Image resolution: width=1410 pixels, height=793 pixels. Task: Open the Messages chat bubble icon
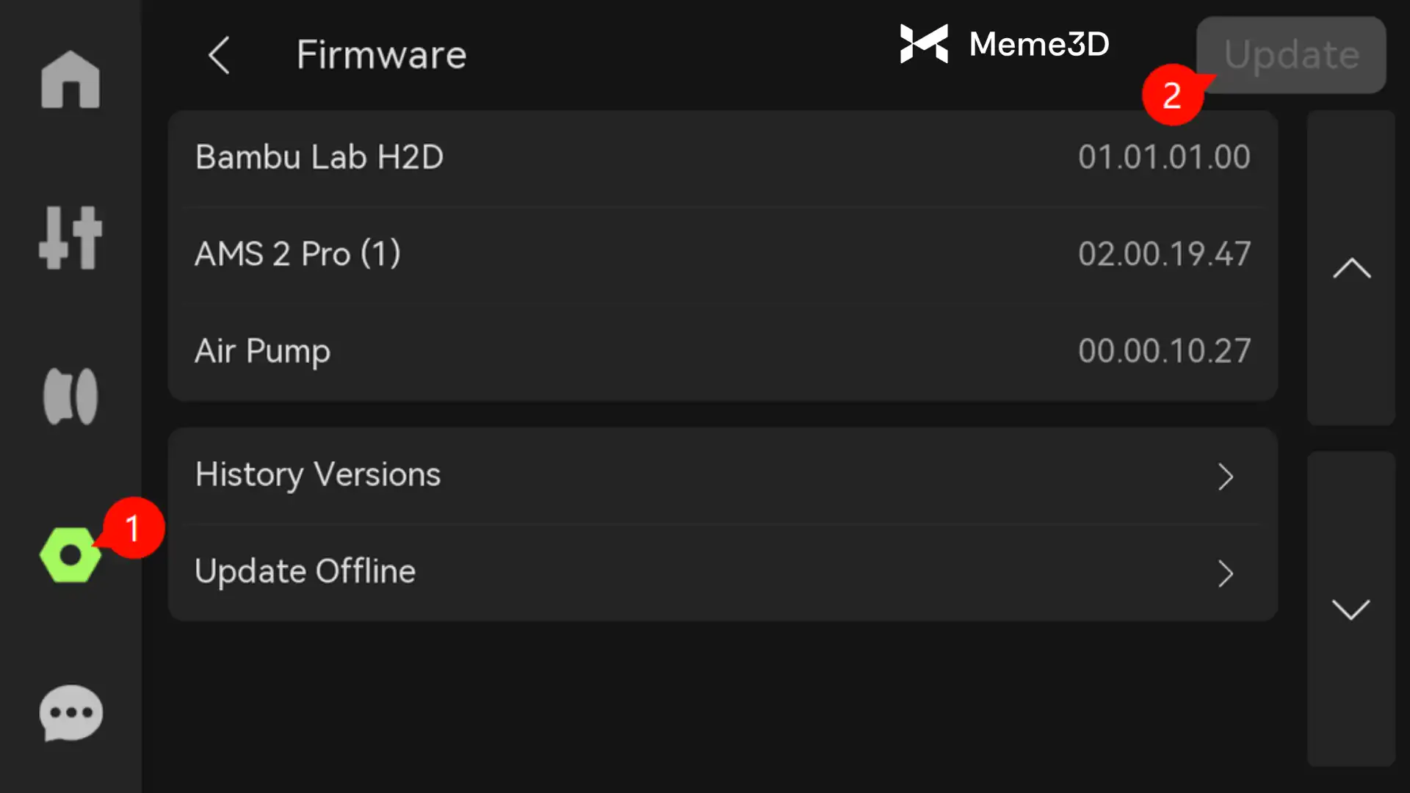pyautogui.click(x=70, y=713)
